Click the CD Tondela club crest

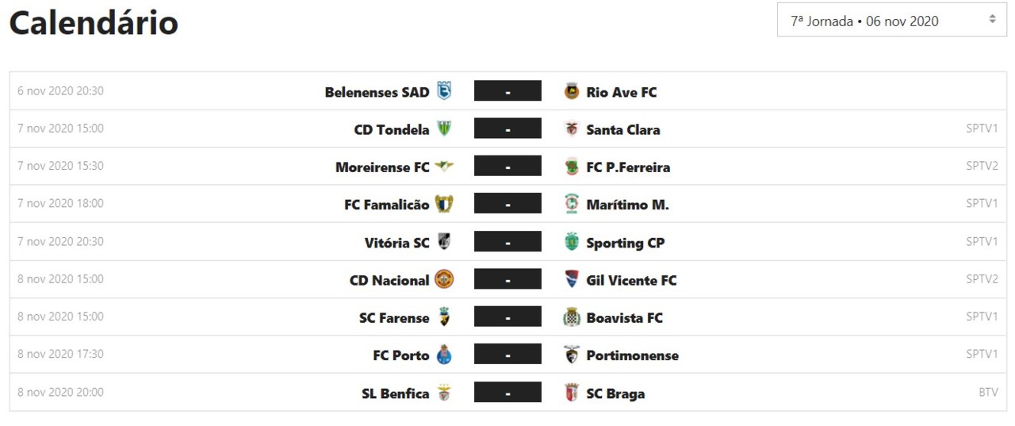pyautogui.click(x=444, y=129)
